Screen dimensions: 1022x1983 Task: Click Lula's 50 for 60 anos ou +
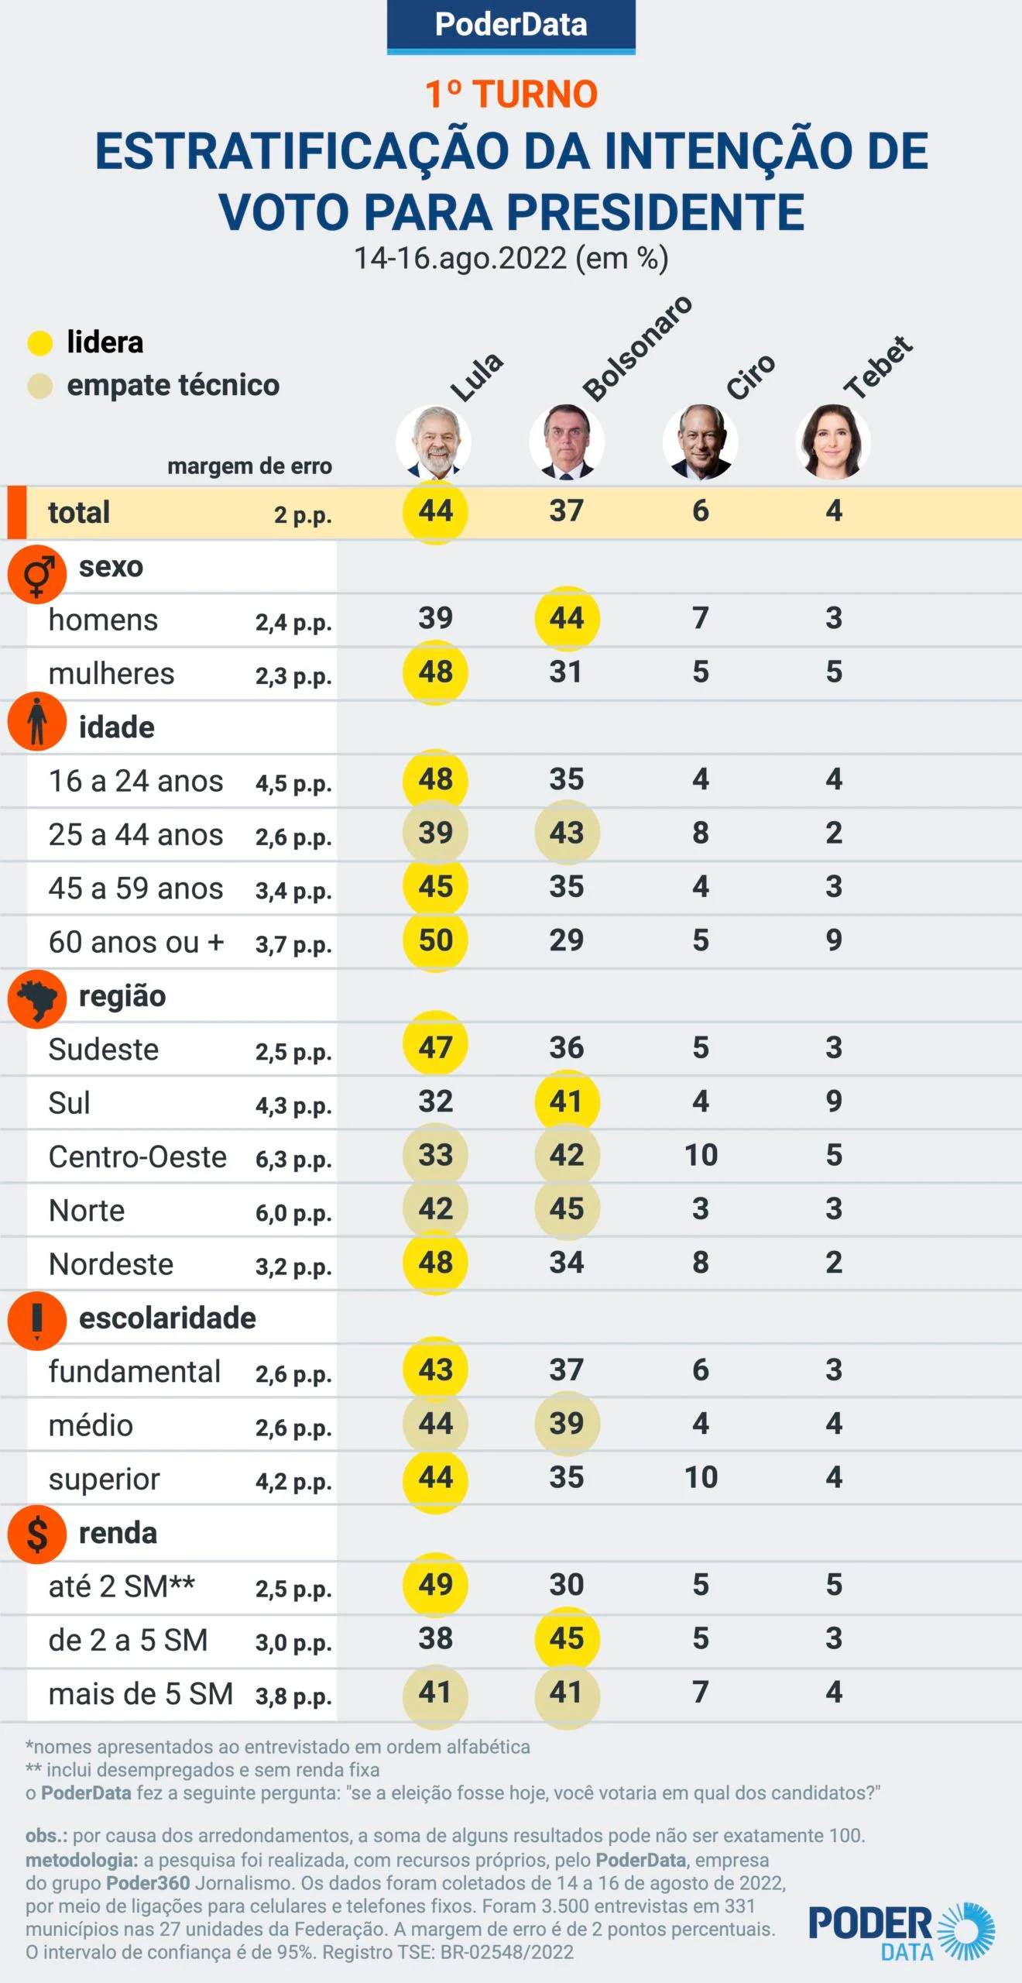point(435,940)
